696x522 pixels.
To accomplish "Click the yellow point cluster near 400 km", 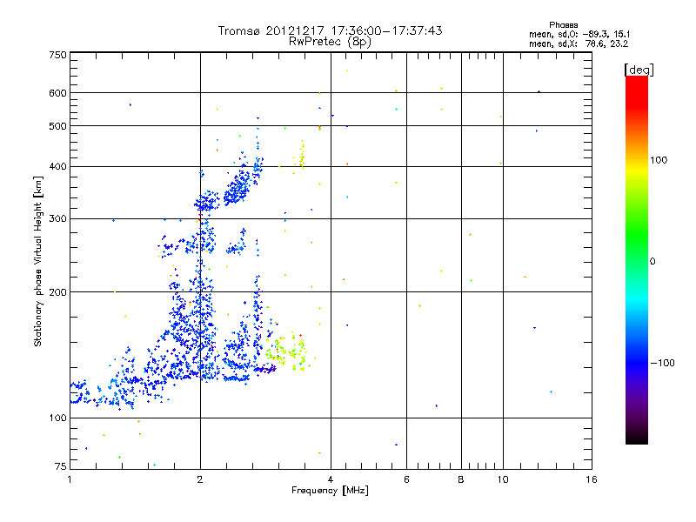I will click(300, 157).
